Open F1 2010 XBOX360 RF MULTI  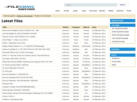pos(13,68)
